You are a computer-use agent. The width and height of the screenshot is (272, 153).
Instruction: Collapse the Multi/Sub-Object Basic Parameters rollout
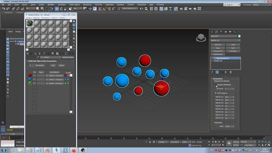[x=42, y=61]
